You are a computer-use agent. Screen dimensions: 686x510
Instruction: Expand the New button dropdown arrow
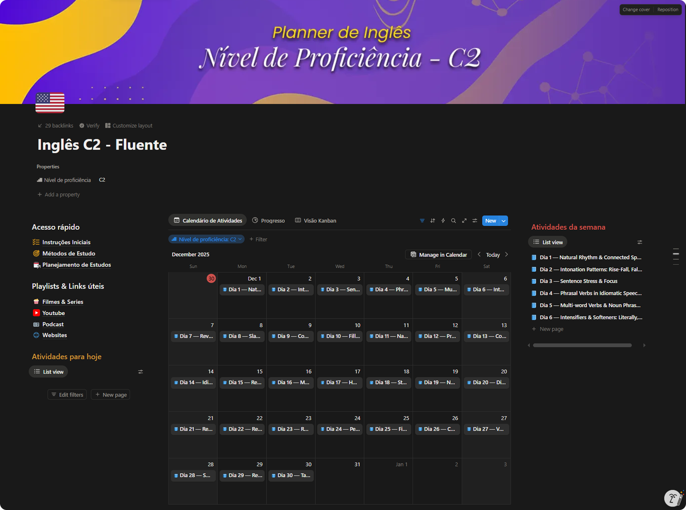[504, 221]
